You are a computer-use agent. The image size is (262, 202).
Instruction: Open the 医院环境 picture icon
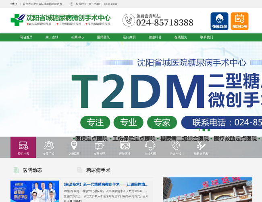tap(125, 145)
